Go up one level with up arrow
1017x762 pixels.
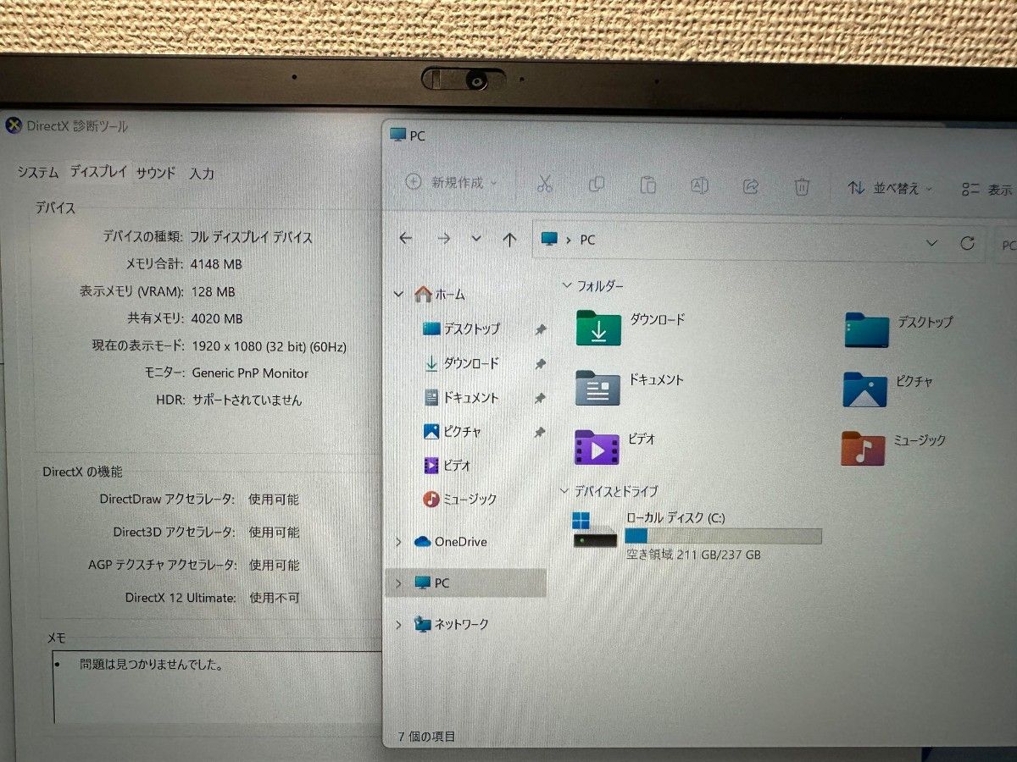coord(508,240)
